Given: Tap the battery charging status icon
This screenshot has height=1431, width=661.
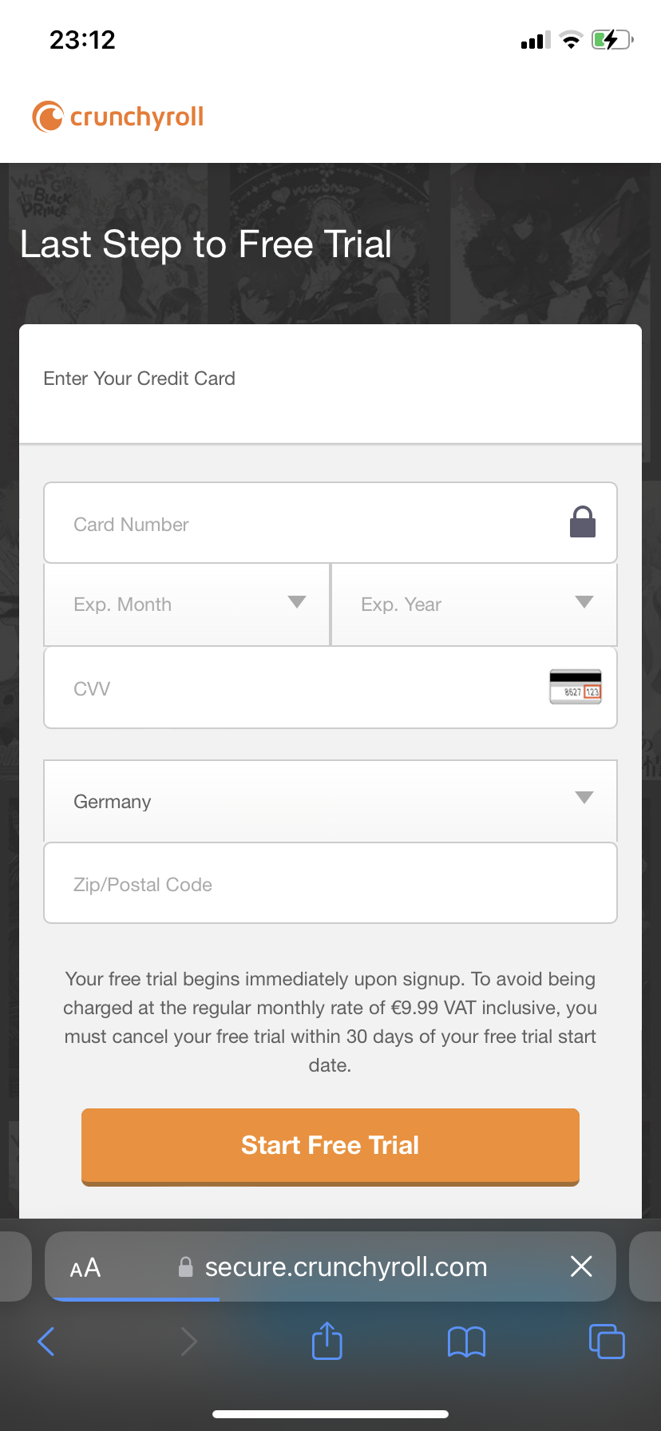Looking at the screenshot, I should (612, 40).
